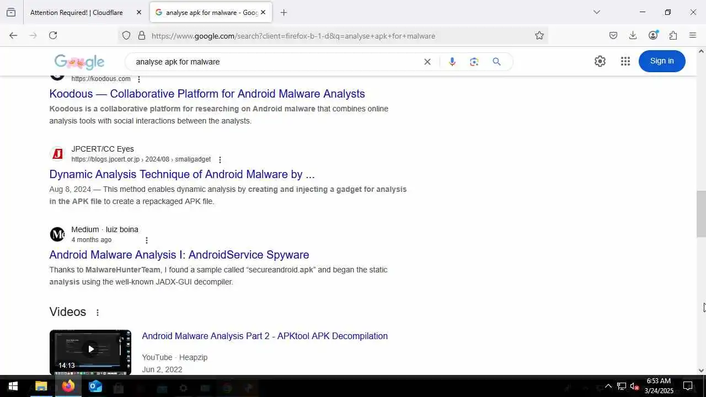Click the Google logo
706x397 pixels.
click(79, 62)
